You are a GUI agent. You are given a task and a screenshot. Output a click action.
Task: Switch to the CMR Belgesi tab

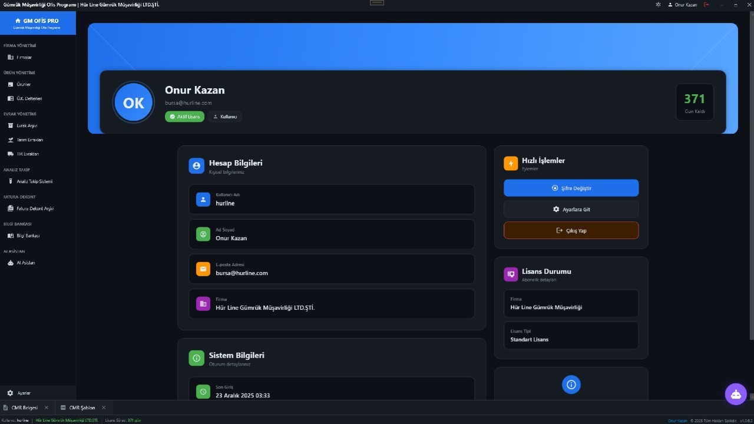coord(24,408)
